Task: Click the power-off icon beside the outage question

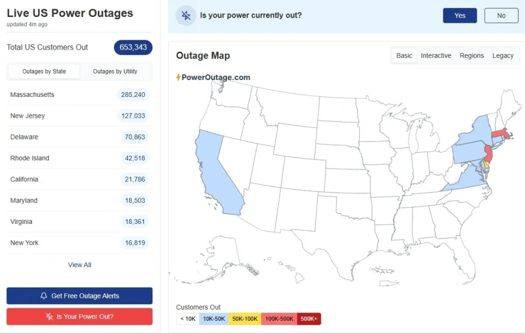Action: (x=185, y=16)
